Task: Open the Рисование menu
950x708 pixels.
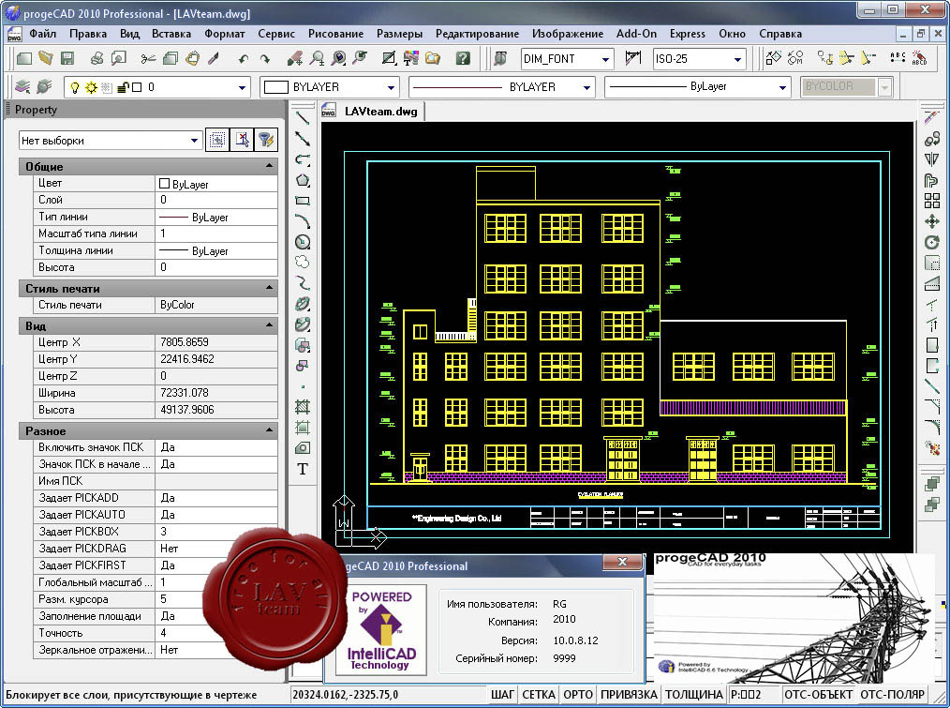Action: (335, 34)
